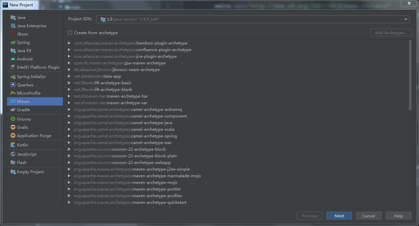The width and height of the screenshot is (419, 226).
Task: Click the Quarkus icon
Action: point(13,85)
